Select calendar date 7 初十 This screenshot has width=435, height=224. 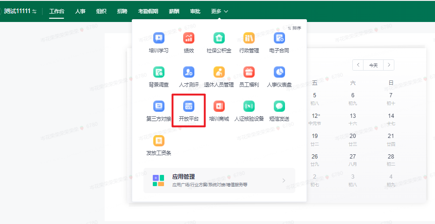(x=391, y=99)
